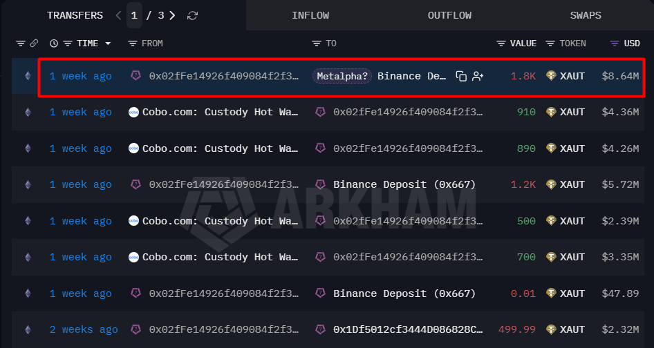Click XAUT token icon in 0.01 row
The width and height of the screenshot is (654, 348).
click(x=552, y=293)
